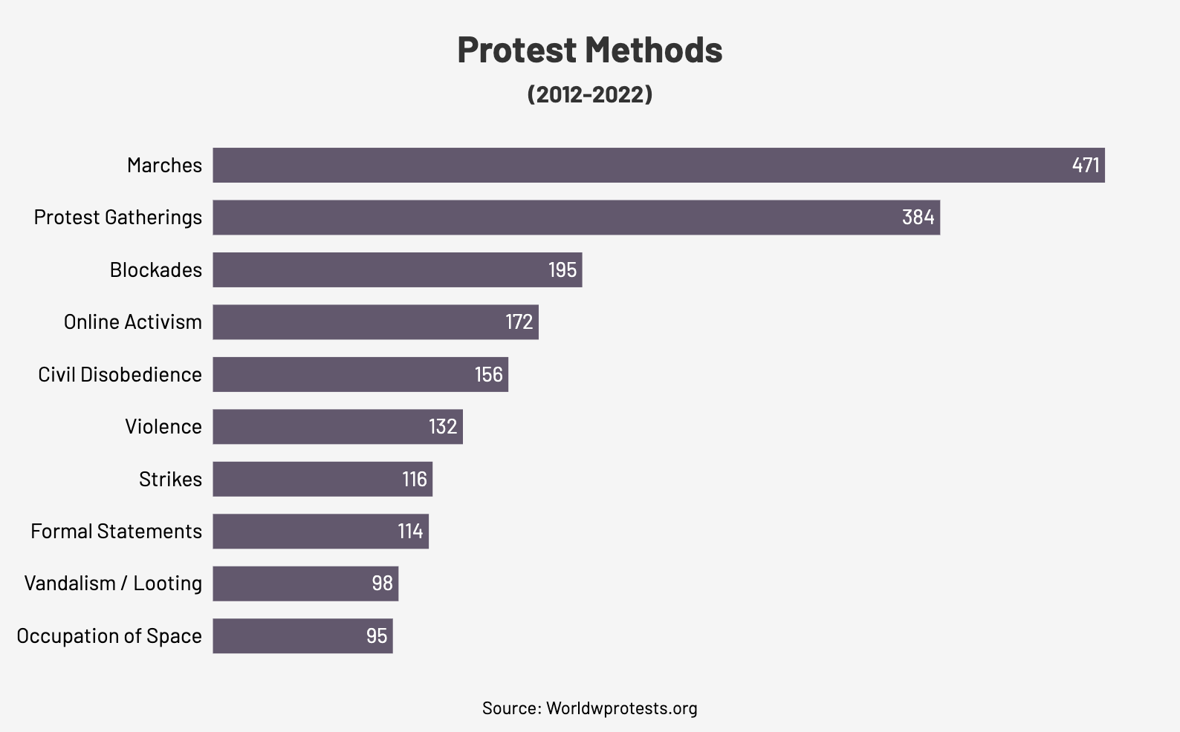Viewport: 1180px width, 732px height.
Task: Select the Occupation of Space bar
Action: 302,636
